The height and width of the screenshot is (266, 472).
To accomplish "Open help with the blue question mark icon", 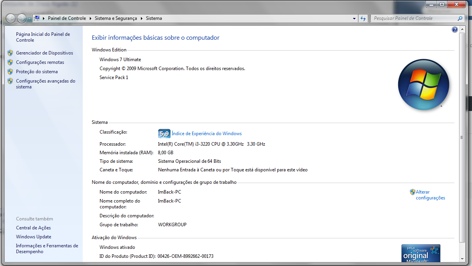I will pyautogui.click(x=454, y=30).
